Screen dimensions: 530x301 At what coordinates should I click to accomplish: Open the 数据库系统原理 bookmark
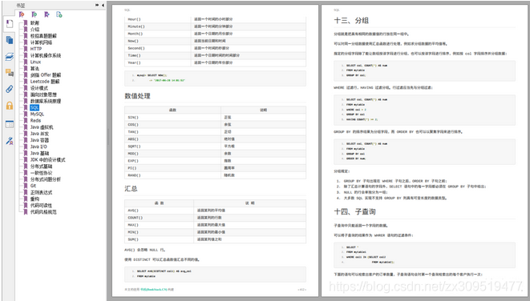tap(45, 101)
